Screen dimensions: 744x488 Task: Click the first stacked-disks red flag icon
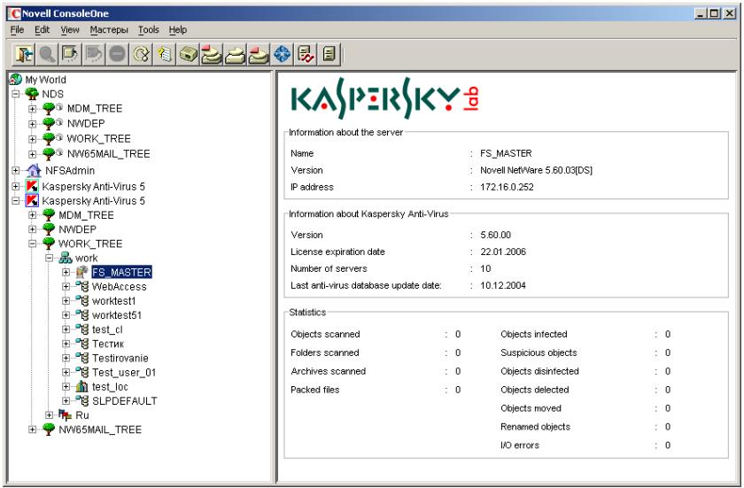click(x=211, y=54)
